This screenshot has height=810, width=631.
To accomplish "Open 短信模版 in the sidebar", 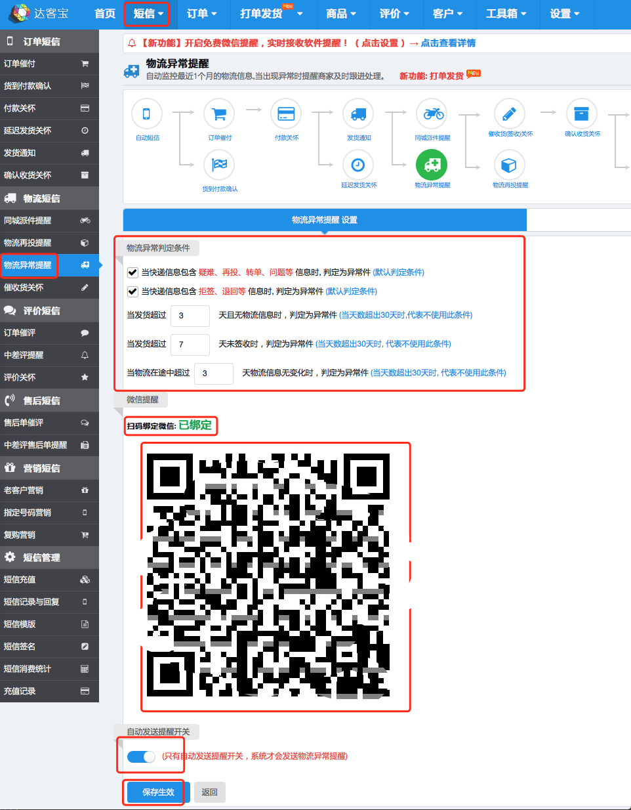I will (49, 624).
